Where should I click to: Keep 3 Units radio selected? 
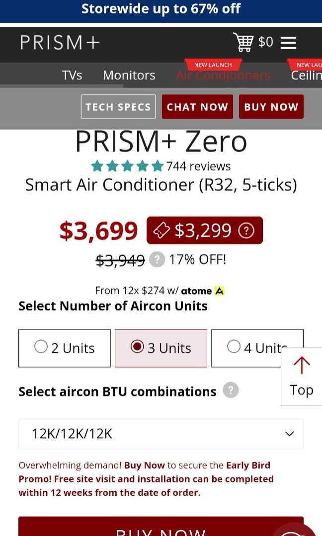coord(161,347)
